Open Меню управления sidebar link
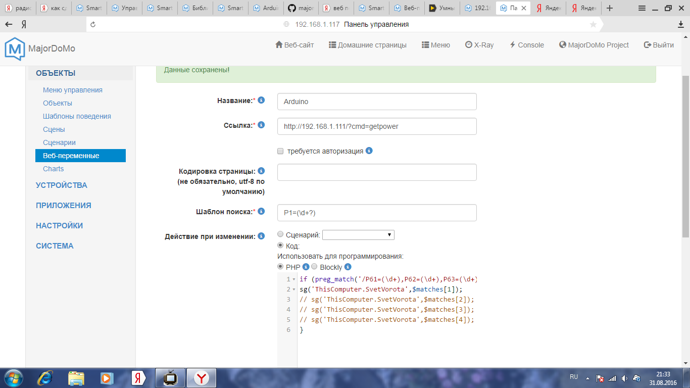The height and width of the screenshot is (388, 690). click(x=73, y=90)
